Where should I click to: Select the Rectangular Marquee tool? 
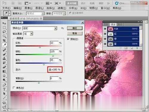click(x=4, y=28)
